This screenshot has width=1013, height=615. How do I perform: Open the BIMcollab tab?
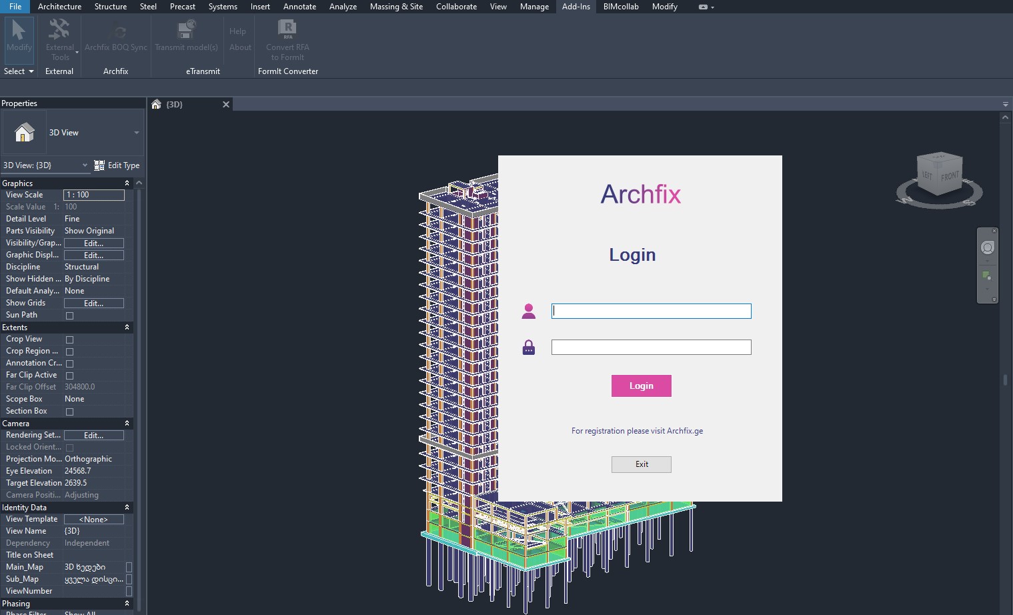coord(621,7)
